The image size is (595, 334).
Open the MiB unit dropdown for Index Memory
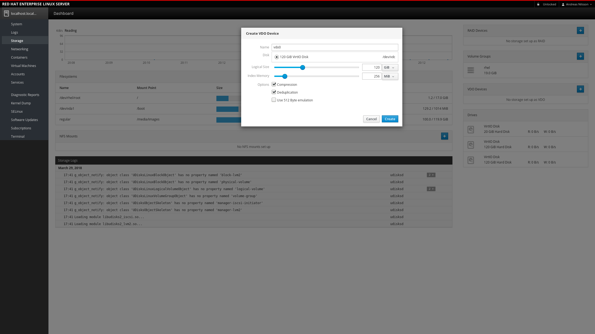click(x=390, y=76)
